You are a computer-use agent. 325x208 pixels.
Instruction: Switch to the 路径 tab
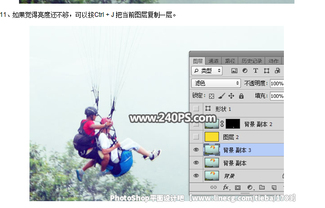point(230,61)
